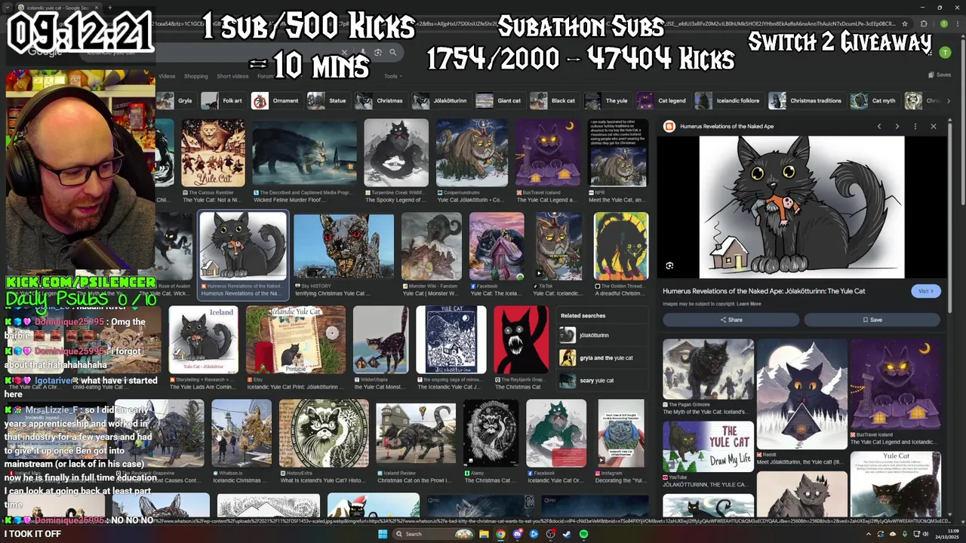Viewport: 966px width, 543px height.
Task: Search by image using camera icon
Action: pyautogui.click(x=378, y=53)
